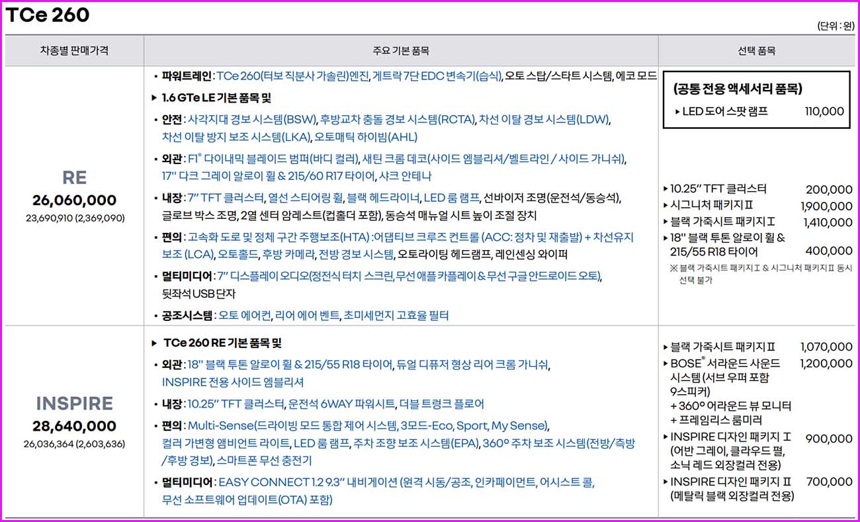860x522 pixels.
Task: Toggle the 공통 전용 액세서리 품목 box
Action: pyautogui.click(x=738, y=88)
